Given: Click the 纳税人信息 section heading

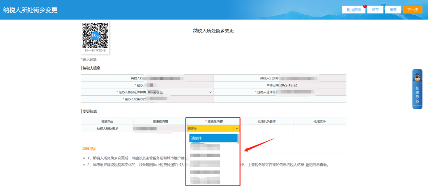Looking at the screenshot, I should point(92,68).
